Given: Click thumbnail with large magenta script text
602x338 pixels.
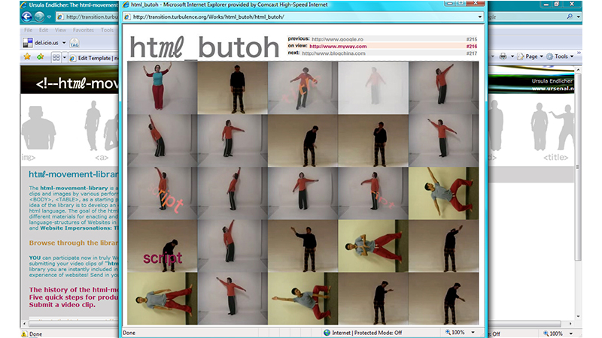Looking at the screenshot, I should click(x=163, y=246).
